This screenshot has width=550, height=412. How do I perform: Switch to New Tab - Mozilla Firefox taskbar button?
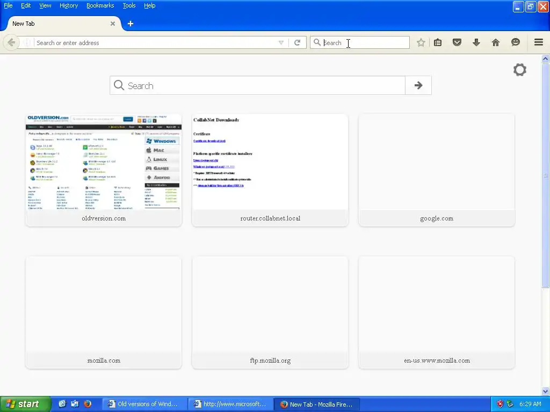[317, 404]
